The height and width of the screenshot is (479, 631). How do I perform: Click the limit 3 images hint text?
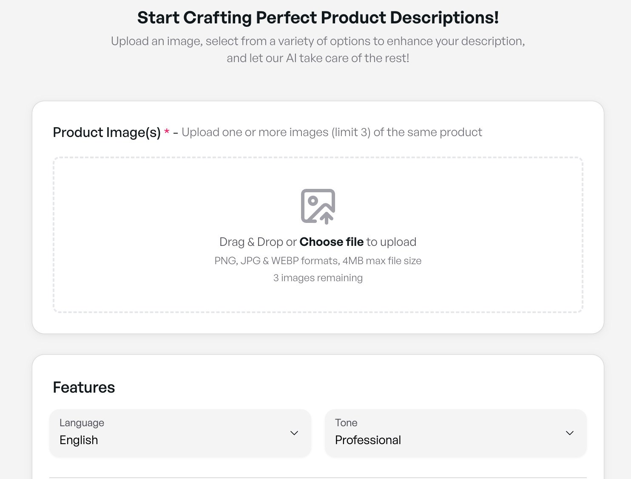point(332,132)
